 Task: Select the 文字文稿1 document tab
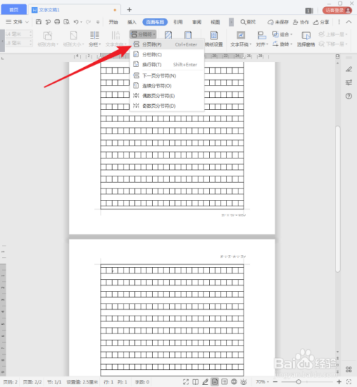click(74, 10)
